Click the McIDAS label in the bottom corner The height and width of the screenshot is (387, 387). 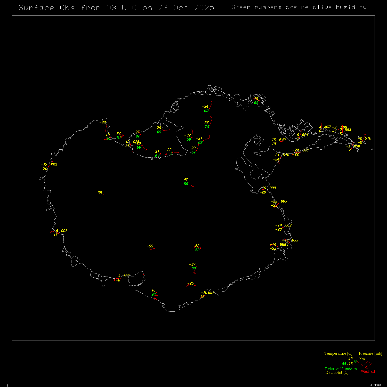pos(375,385)
